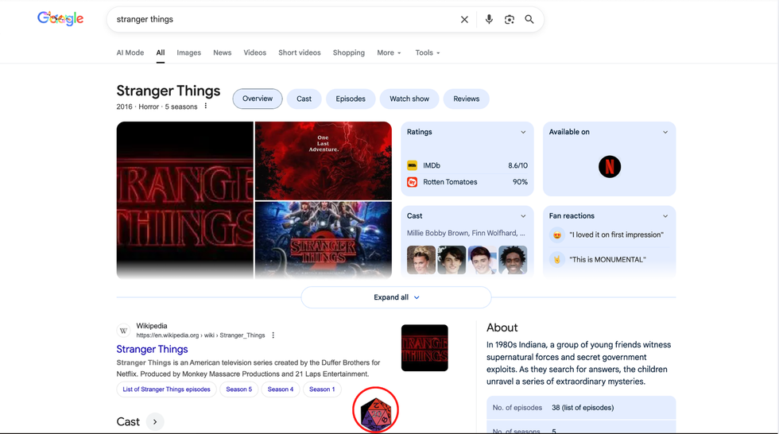779x434 pixels.
Task: Open search by image camera icon
Action: tap(510, 20)
